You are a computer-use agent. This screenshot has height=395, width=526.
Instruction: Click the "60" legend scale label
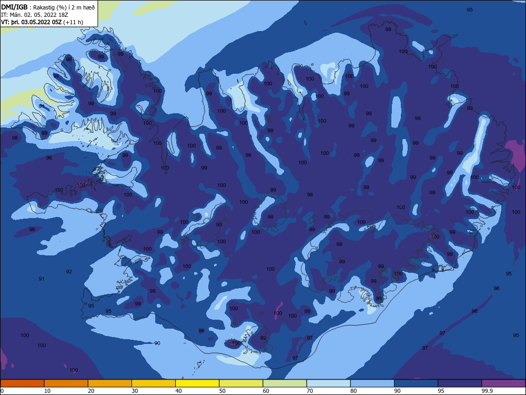tap(266, 391)
